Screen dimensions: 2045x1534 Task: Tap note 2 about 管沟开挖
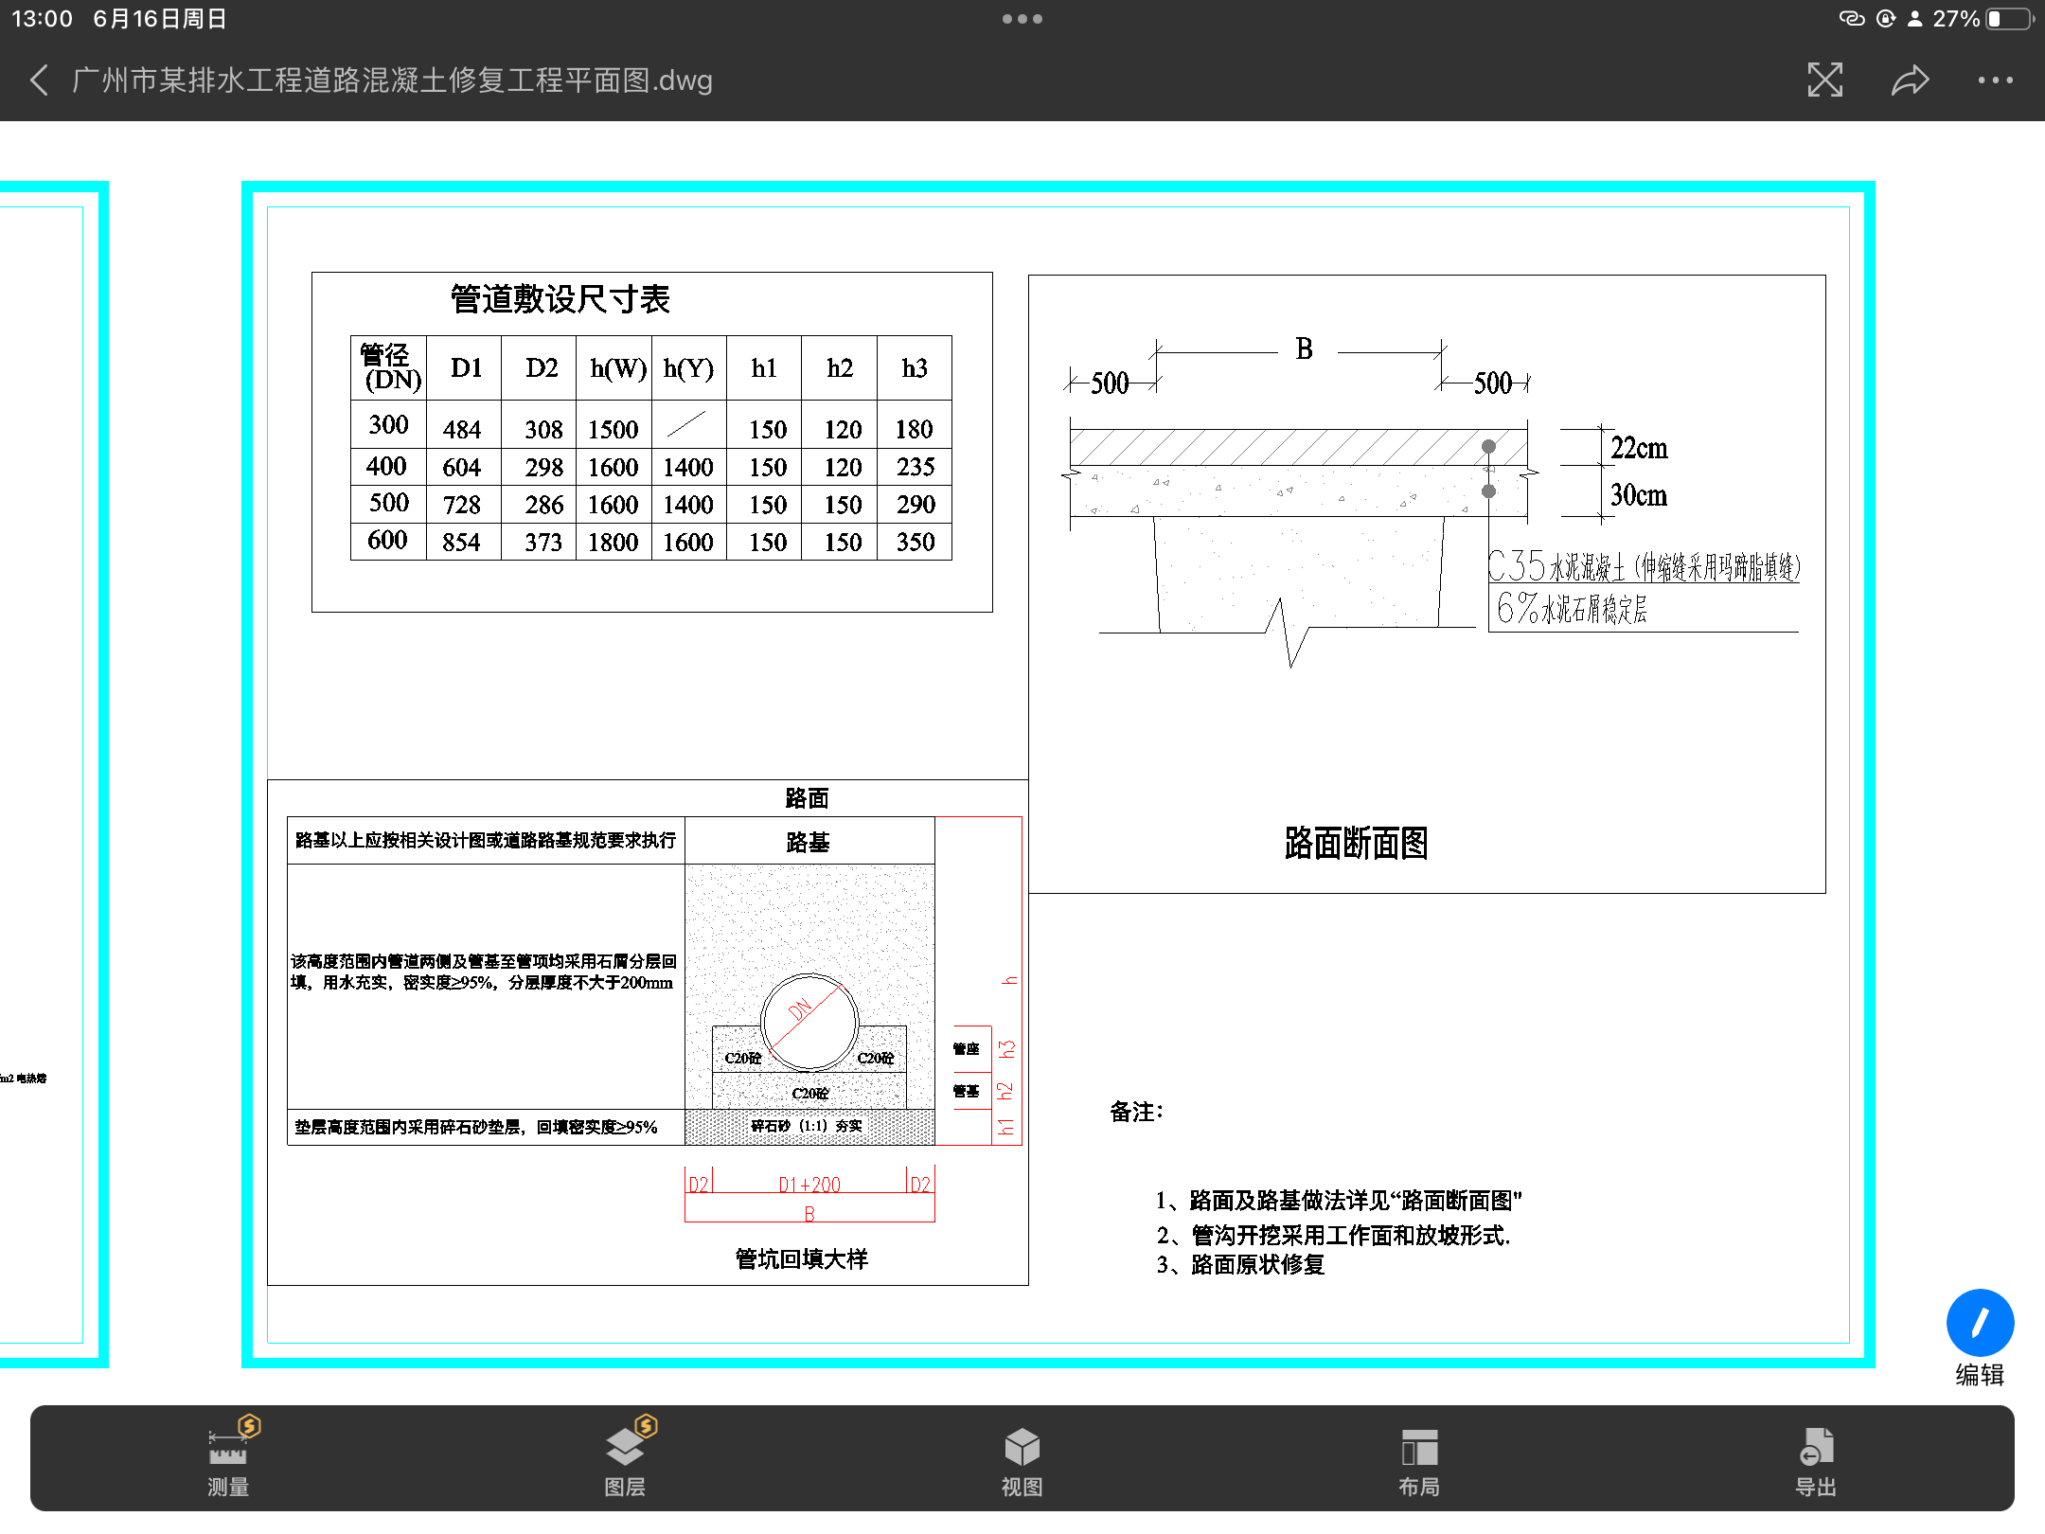(x=1333, y=1235)
